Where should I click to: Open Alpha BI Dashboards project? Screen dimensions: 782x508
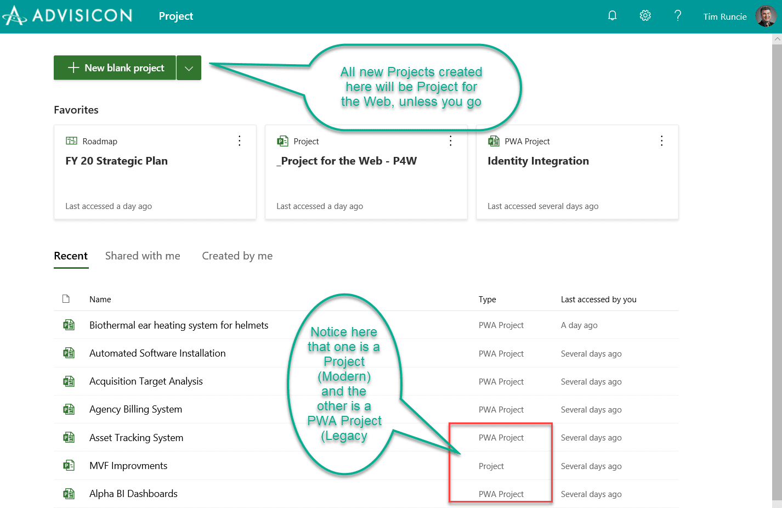click(133, 494)
